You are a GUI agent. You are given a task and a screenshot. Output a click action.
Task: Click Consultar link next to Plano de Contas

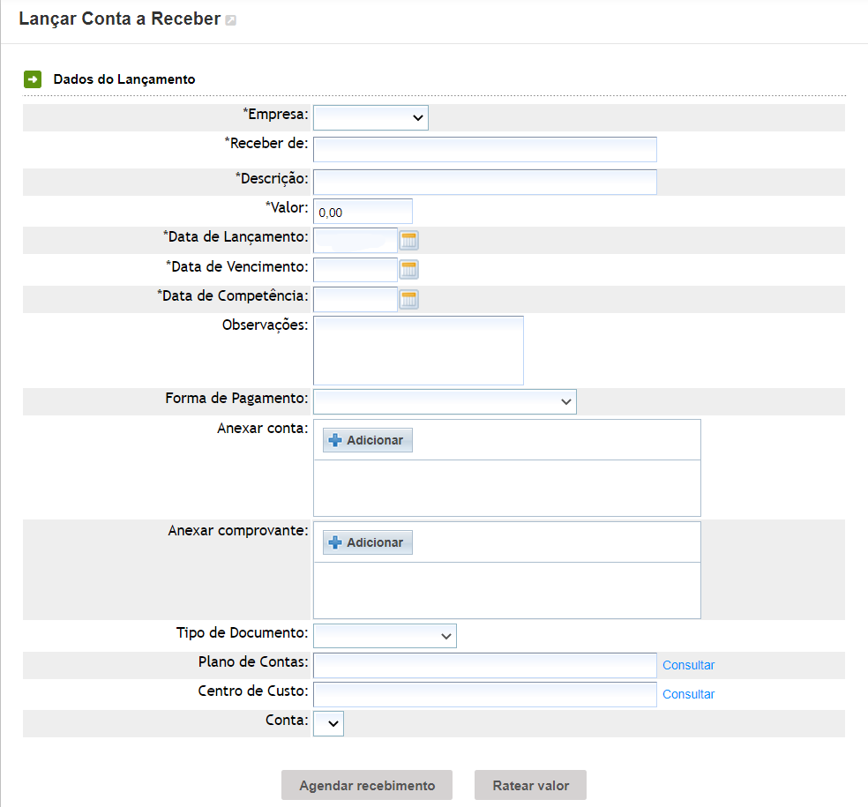coord(688,665)
